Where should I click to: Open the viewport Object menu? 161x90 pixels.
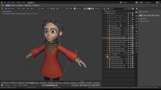[x=32, y=9]
